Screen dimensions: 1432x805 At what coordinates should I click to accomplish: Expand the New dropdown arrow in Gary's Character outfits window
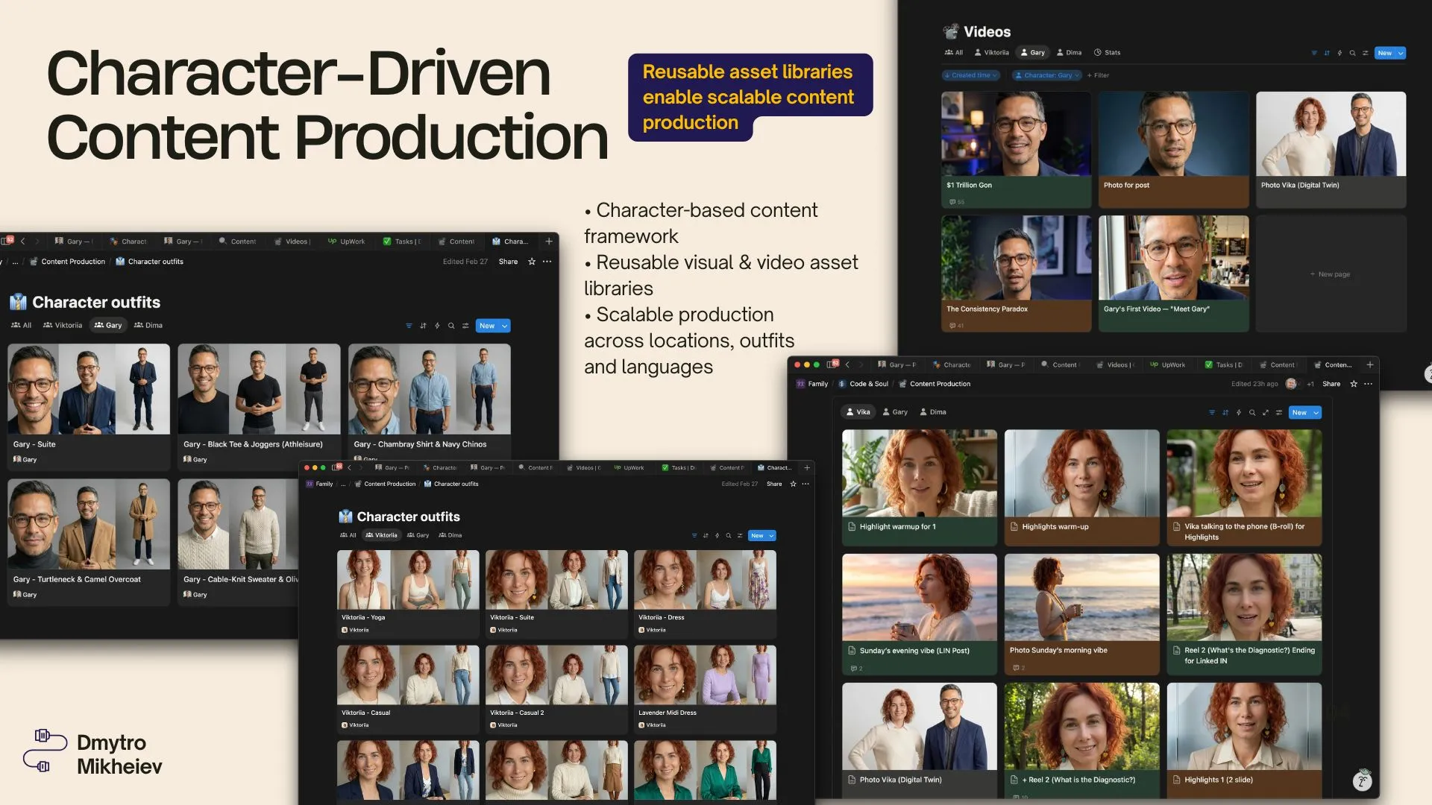[505, 326]
